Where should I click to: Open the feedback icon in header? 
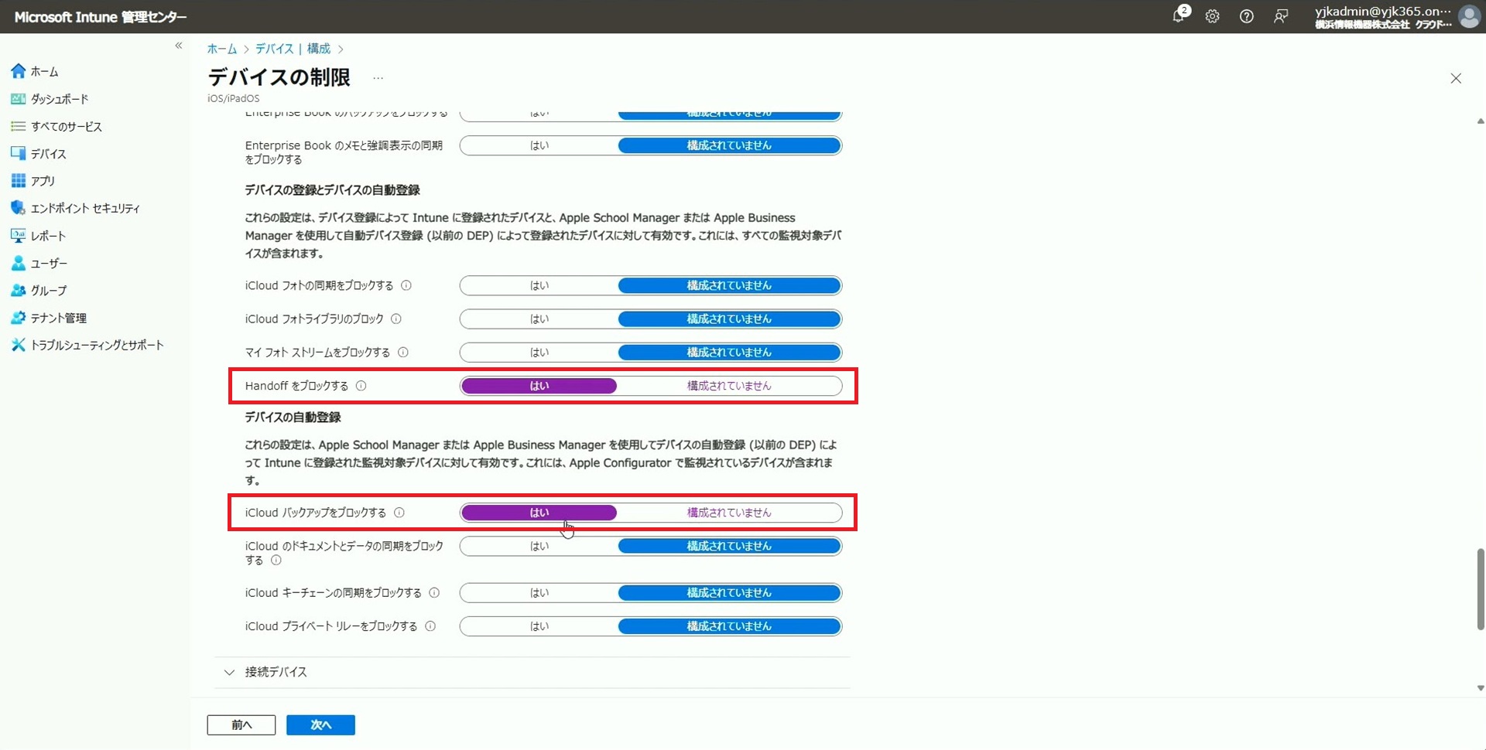(x=1281, y=16)
